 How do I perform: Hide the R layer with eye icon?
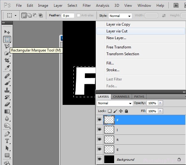tap(99, 139)
